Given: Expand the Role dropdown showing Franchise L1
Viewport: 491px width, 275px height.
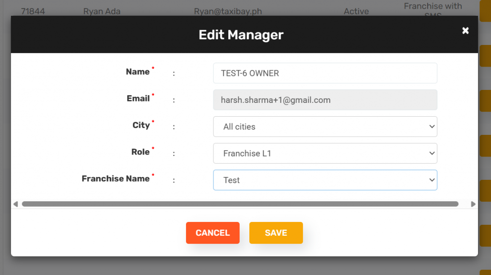Looking at the screenshot, I should [x=325, y=154].
